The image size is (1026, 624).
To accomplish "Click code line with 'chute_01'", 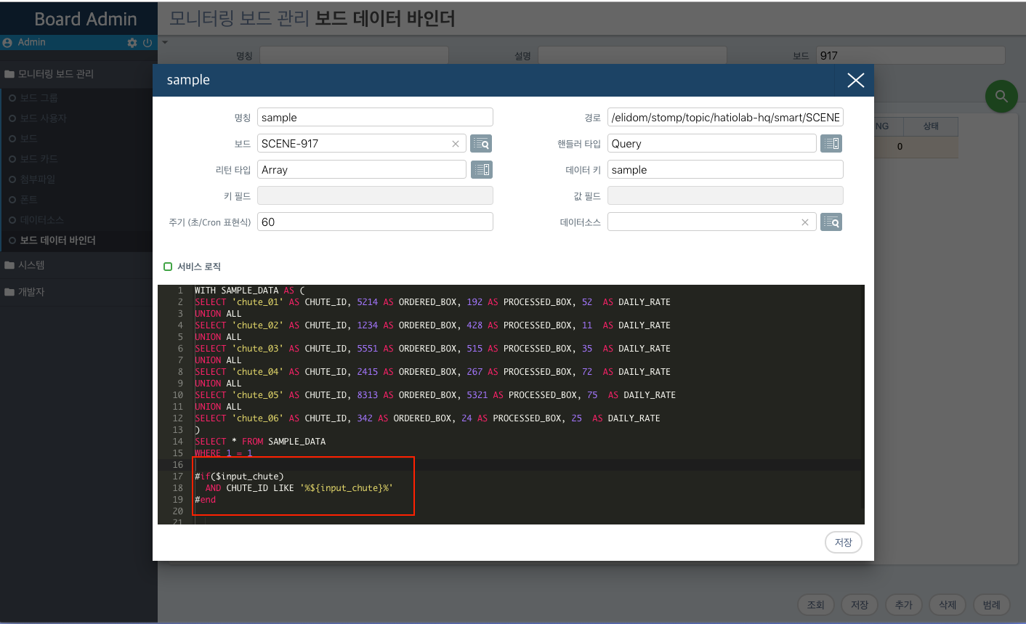I will click(x=432, y=302).
